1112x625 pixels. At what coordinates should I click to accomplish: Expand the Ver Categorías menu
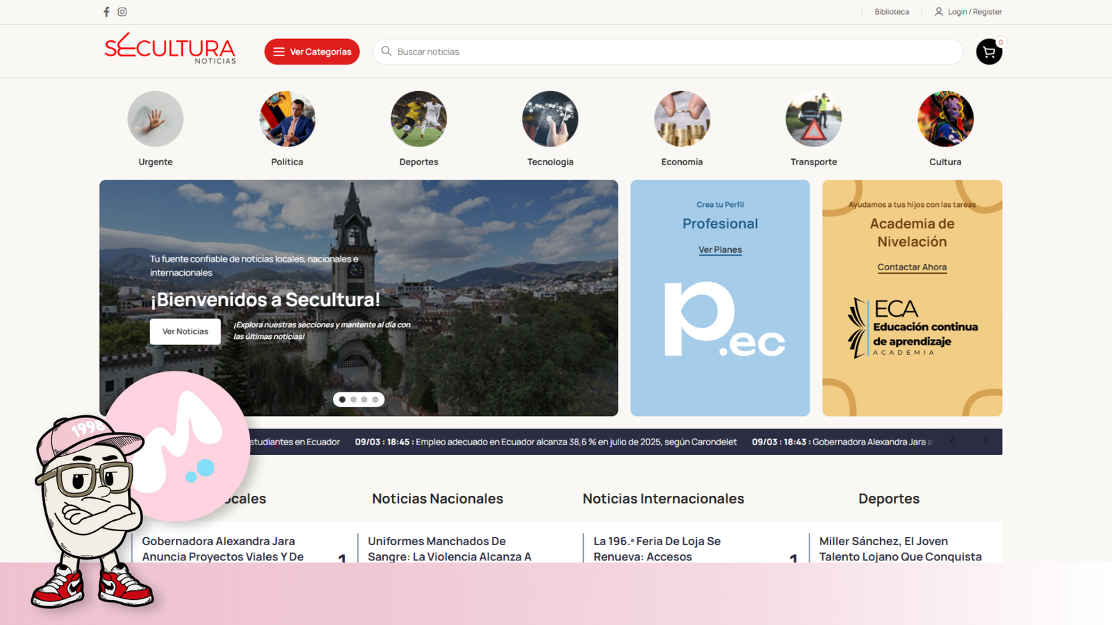coord(312,52)
